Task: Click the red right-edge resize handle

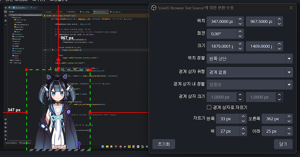Action: (x=90, y=112)
